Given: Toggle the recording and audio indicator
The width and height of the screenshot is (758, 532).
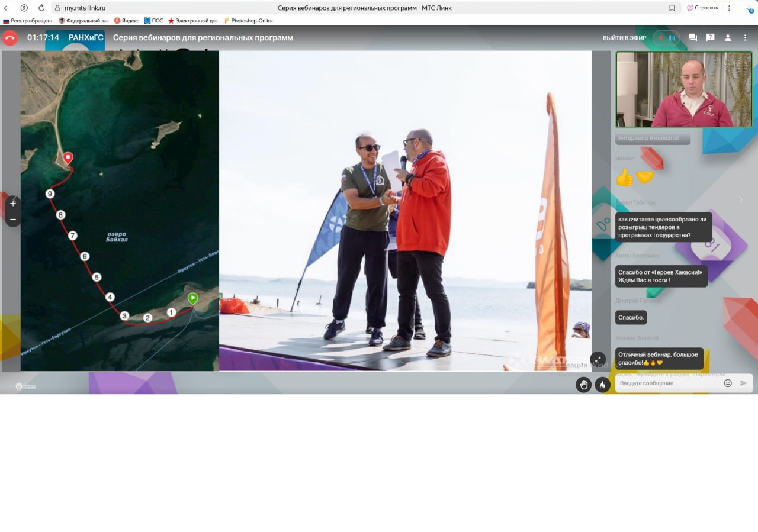Looking at the screenshot, I should [x=666, y=38].
